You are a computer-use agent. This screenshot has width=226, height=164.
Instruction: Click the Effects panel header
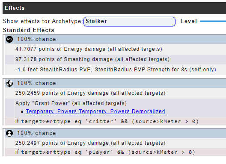114,8
